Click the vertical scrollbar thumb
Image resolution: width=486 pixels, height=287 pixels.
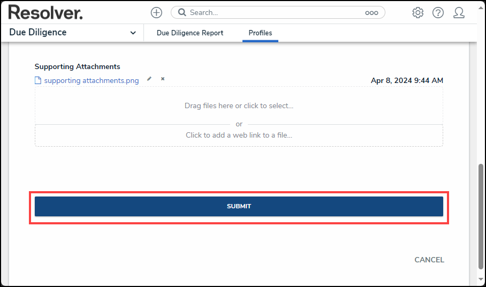point(481,217)
